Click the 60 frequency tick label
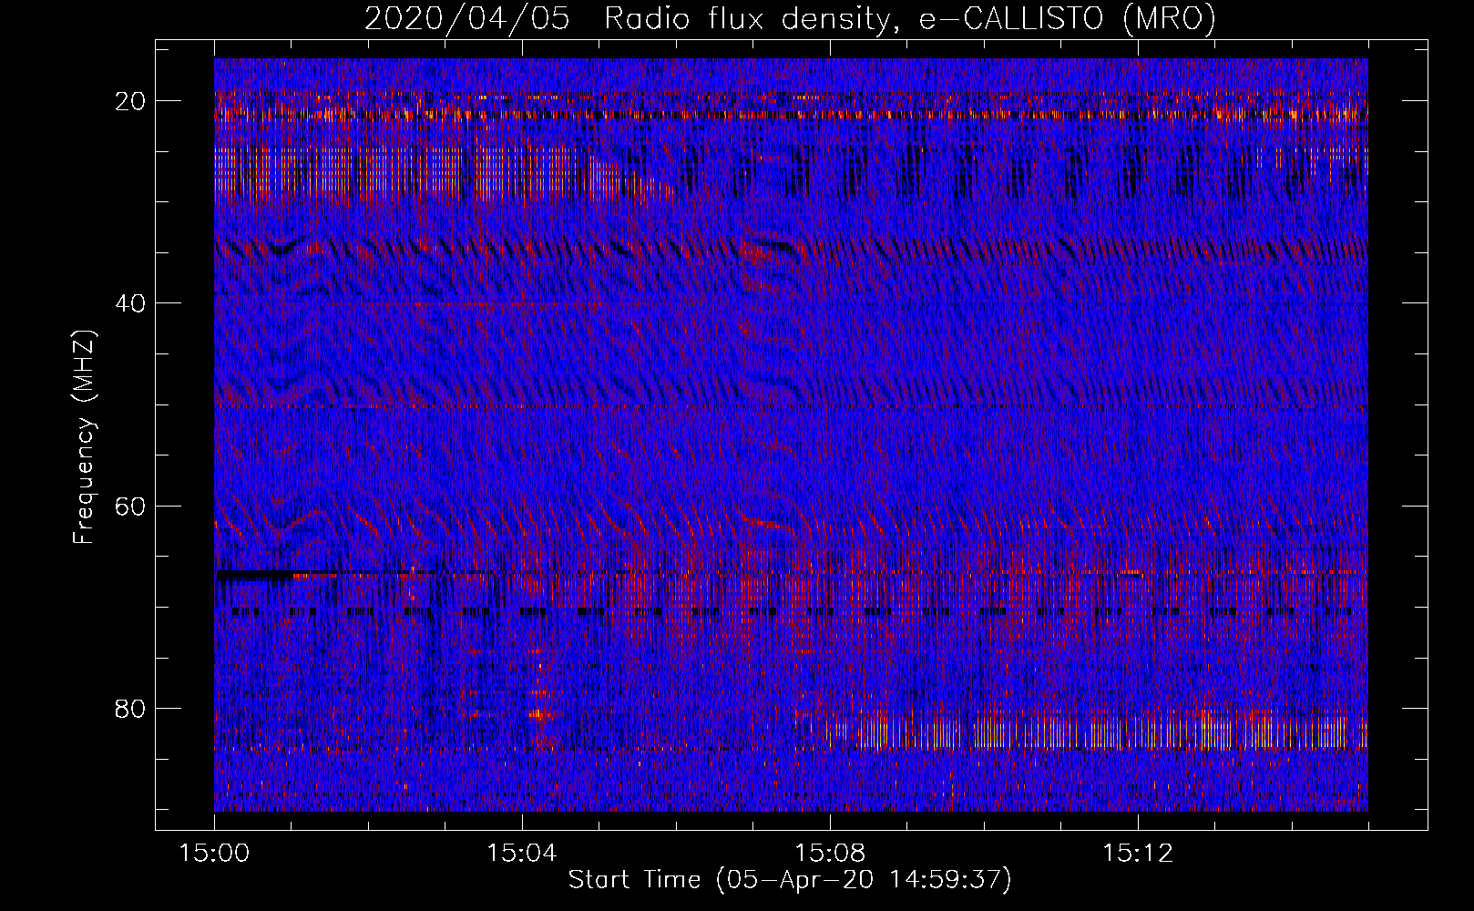Viewport: 1474px width, 911px height. tap(128, 506)
